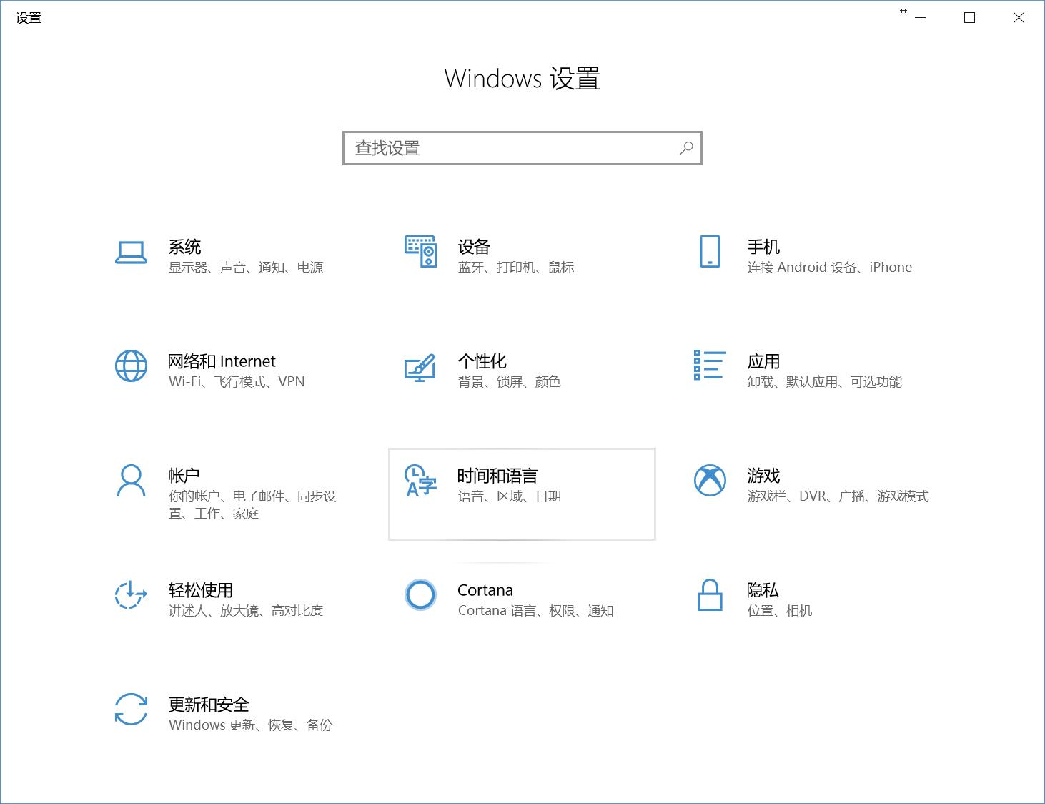Open the 时间和语言 settings tile
This screenshot has height=804, width=1045.
click(521, 494)
